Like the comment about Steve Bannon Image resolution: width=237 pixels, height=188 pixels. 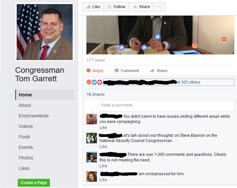pyautogui.click(x=103, y=147)
